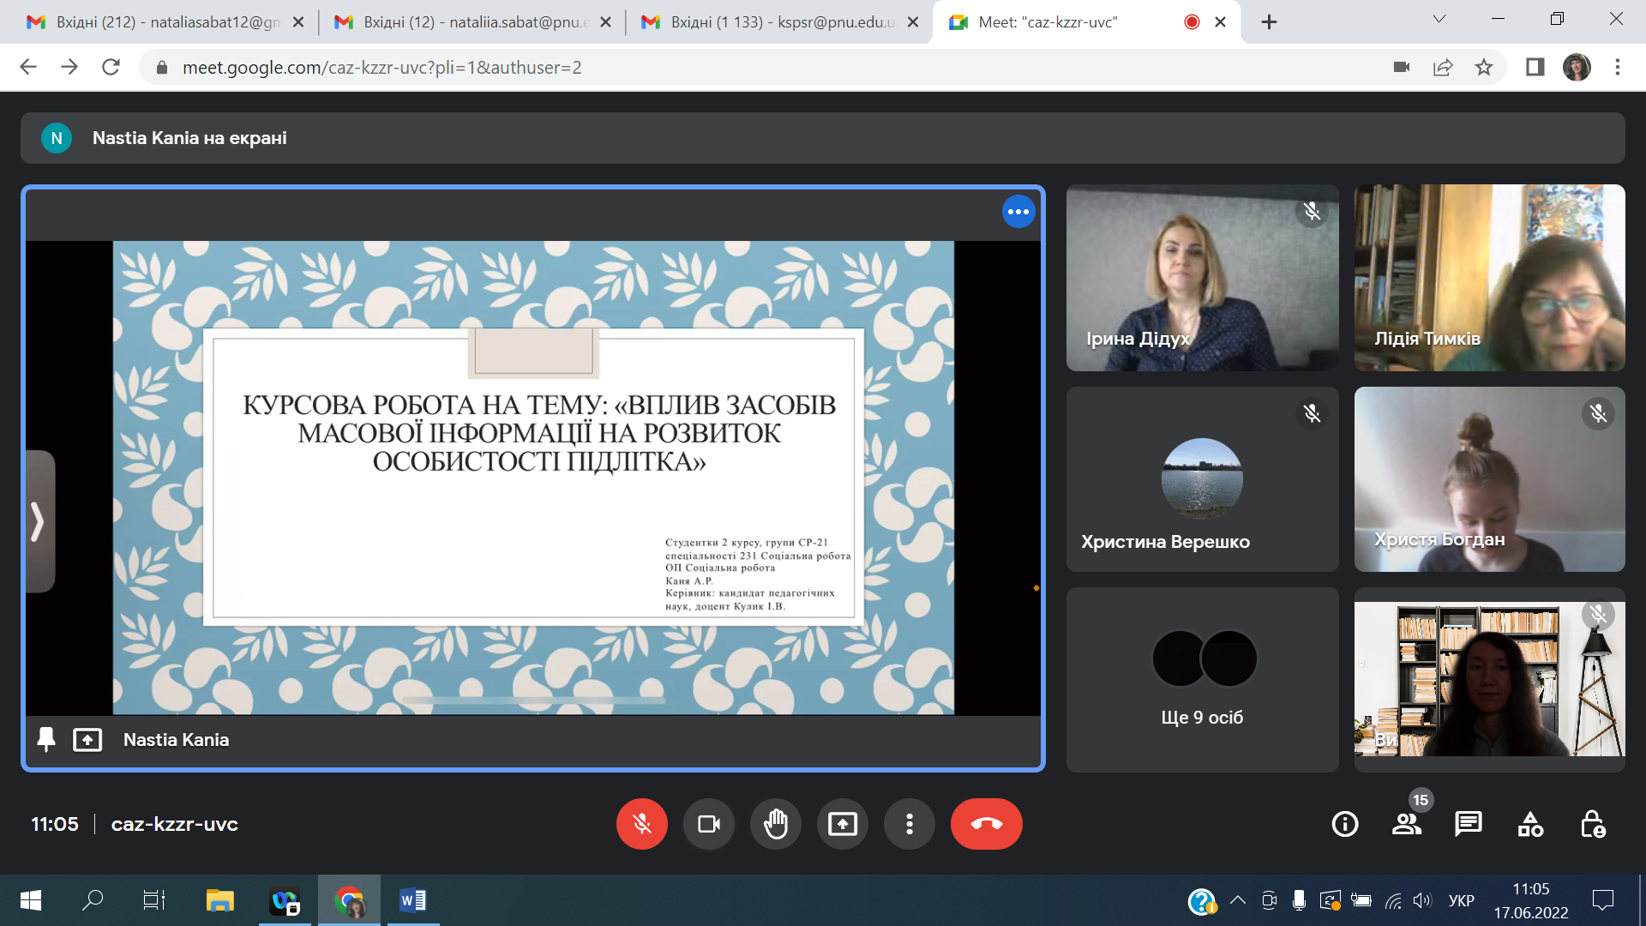The height and width of the screenshot is (926, 1646).
Task: Click the 'Ще 9 осіб' participants tile
Action: [x=1202, y=679]
